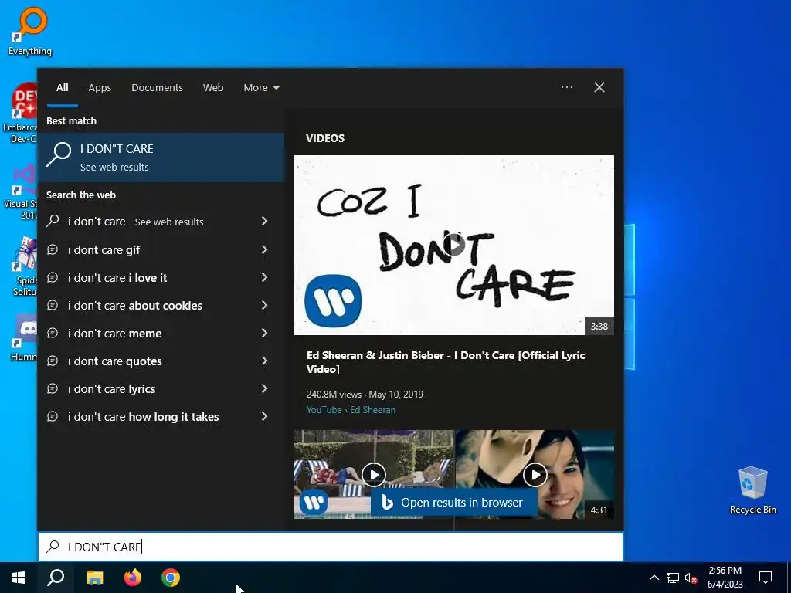Switch to the Apps search tab
The width and height of the screenshot is (791, 593).
tap(100, 88)
